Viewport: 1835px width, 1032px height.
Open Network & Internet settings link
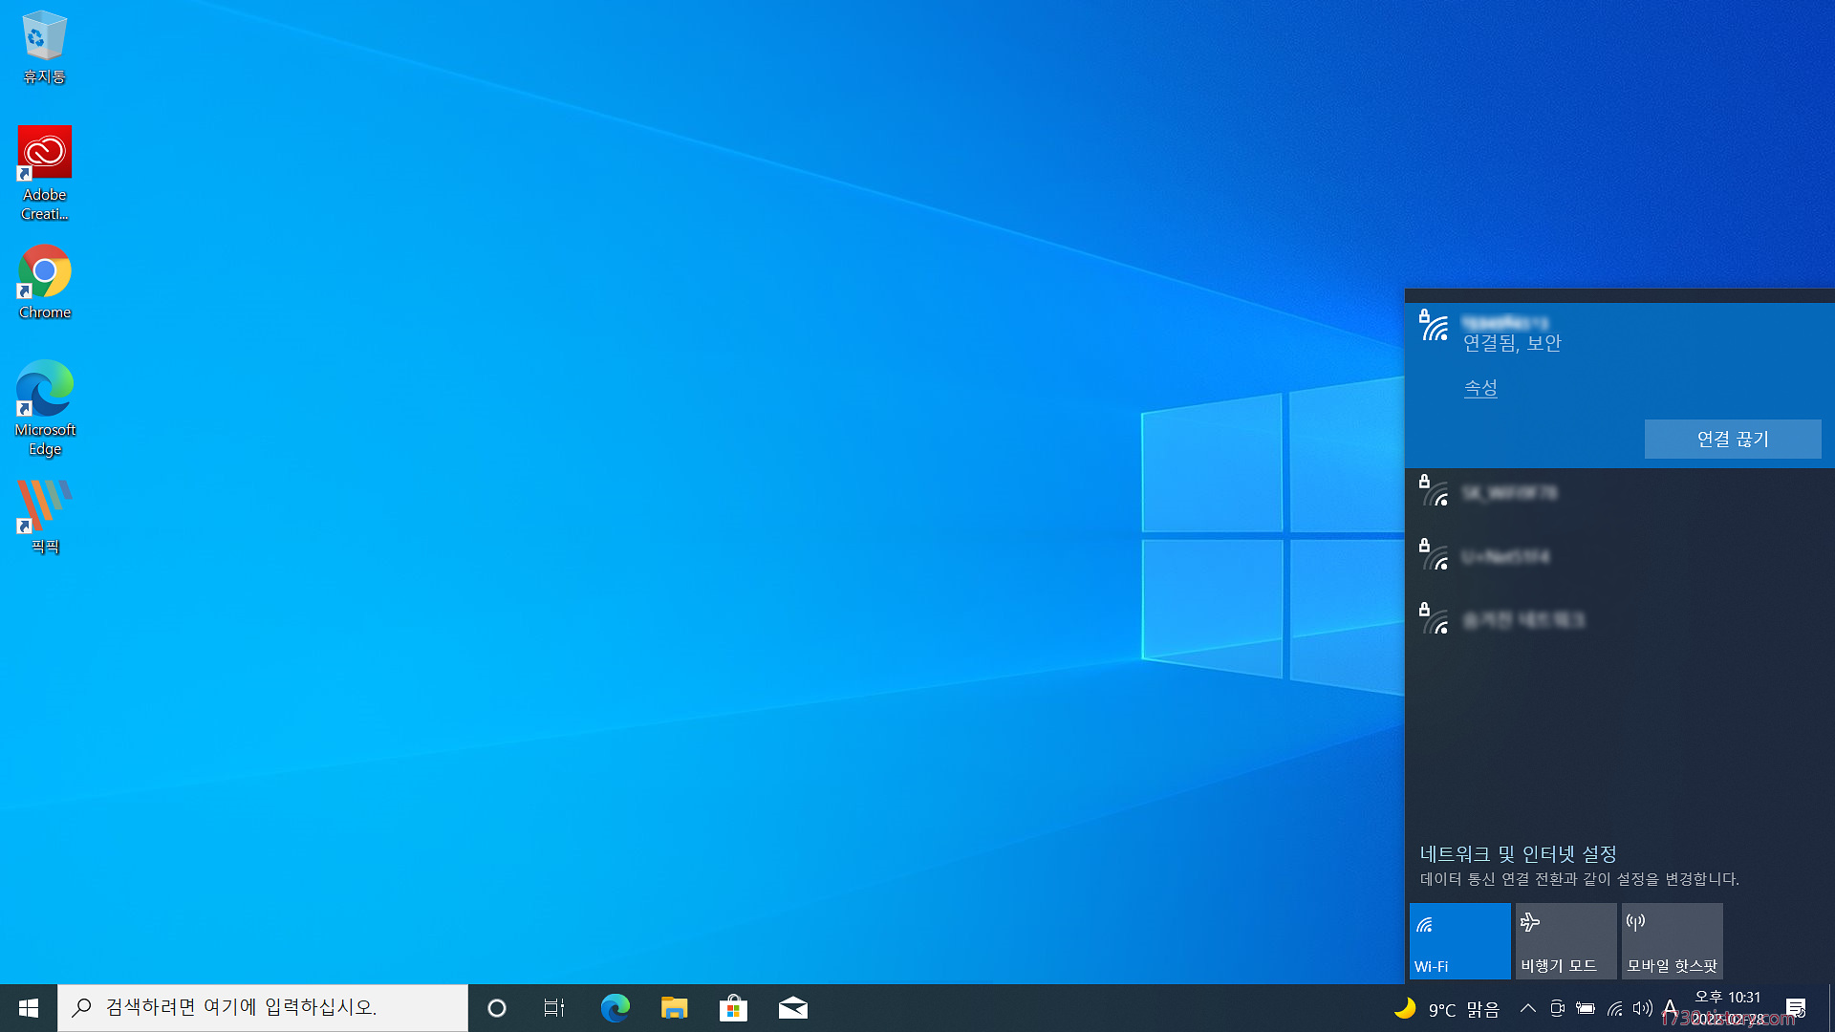tap(1518, 853)
